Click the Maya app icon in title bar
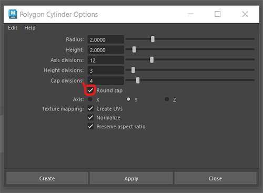This screenshot has width=263, height=193. click(x=13, y=14)
